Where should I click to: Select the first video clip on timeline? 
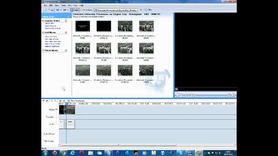pyautogui.click(x=62, y=110)
